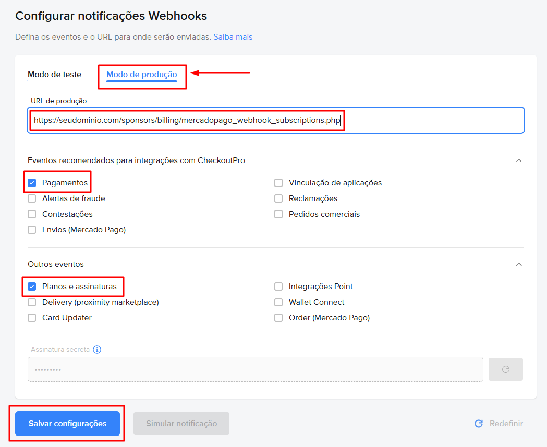Click the Salvar configurações button
Image resolution: width=547 pixels, height=447 pixels.
click(x=67, y=424)
